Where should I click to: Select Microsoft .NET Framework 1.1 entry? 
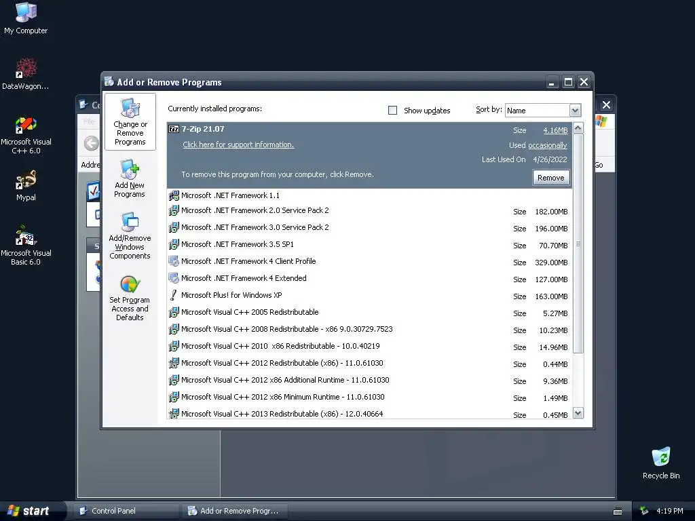point(370,195)
